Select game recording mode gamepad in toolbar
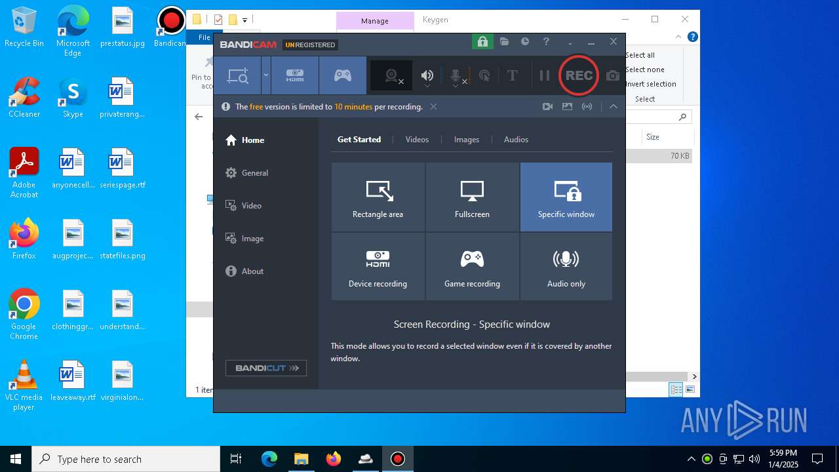This screenshot has width=839, height=472. click(x=343, y=75)
